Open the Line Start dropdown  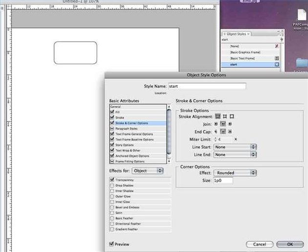235,147
